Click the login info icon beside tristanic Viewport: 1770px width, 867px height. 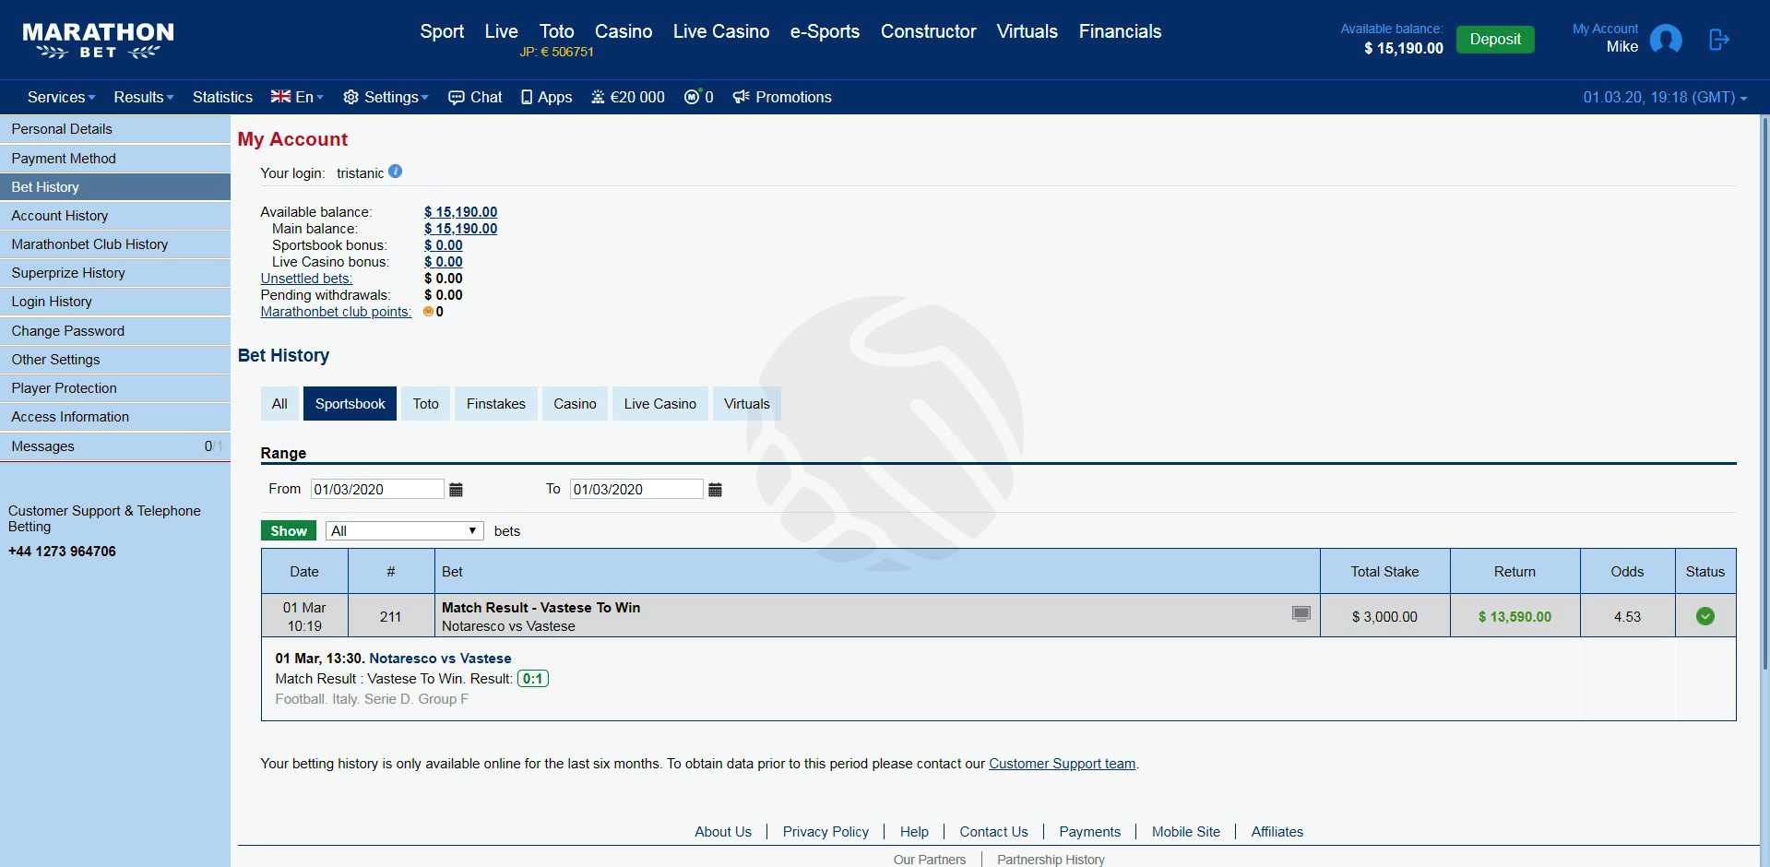pyautogui.click(x=395, y=171)
